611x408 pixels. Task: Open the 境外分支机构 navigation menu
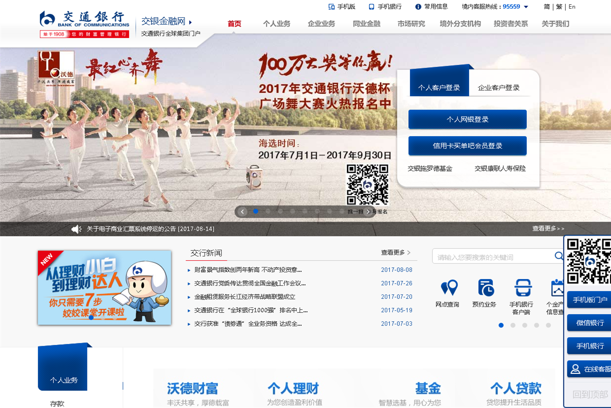[x=460, y=24]
